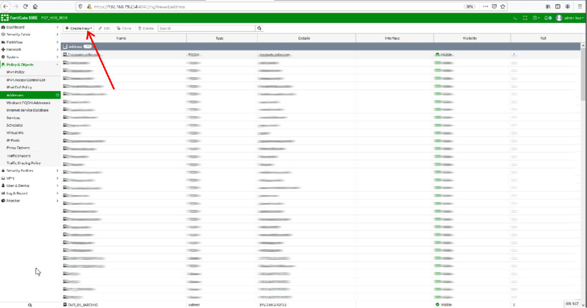Screen dimensions: 587x308
Task: Click the 0% usage indicator at bottom right
Action: [x=571, y=304]
